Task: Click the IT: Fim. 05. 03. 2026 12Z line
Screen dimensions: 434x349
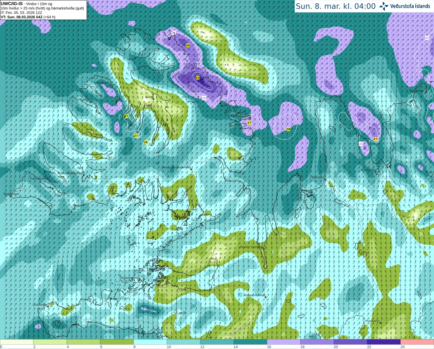Action: coord(21,13)
